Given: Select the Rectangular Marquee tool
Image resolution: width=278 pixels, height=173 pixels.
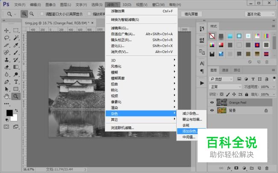Looking at the screenshot, I should (16, 30).
